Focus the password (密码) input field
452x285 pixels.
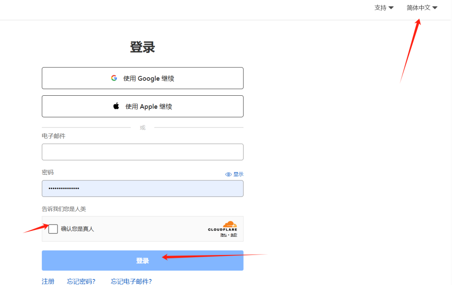click(x=143, y=188)
